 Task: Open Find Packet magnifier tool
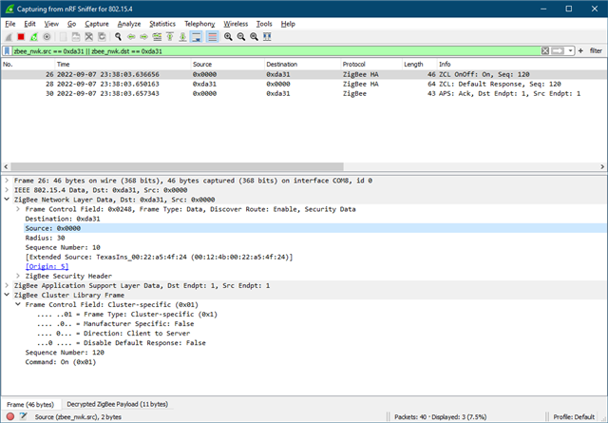[118, 37]
